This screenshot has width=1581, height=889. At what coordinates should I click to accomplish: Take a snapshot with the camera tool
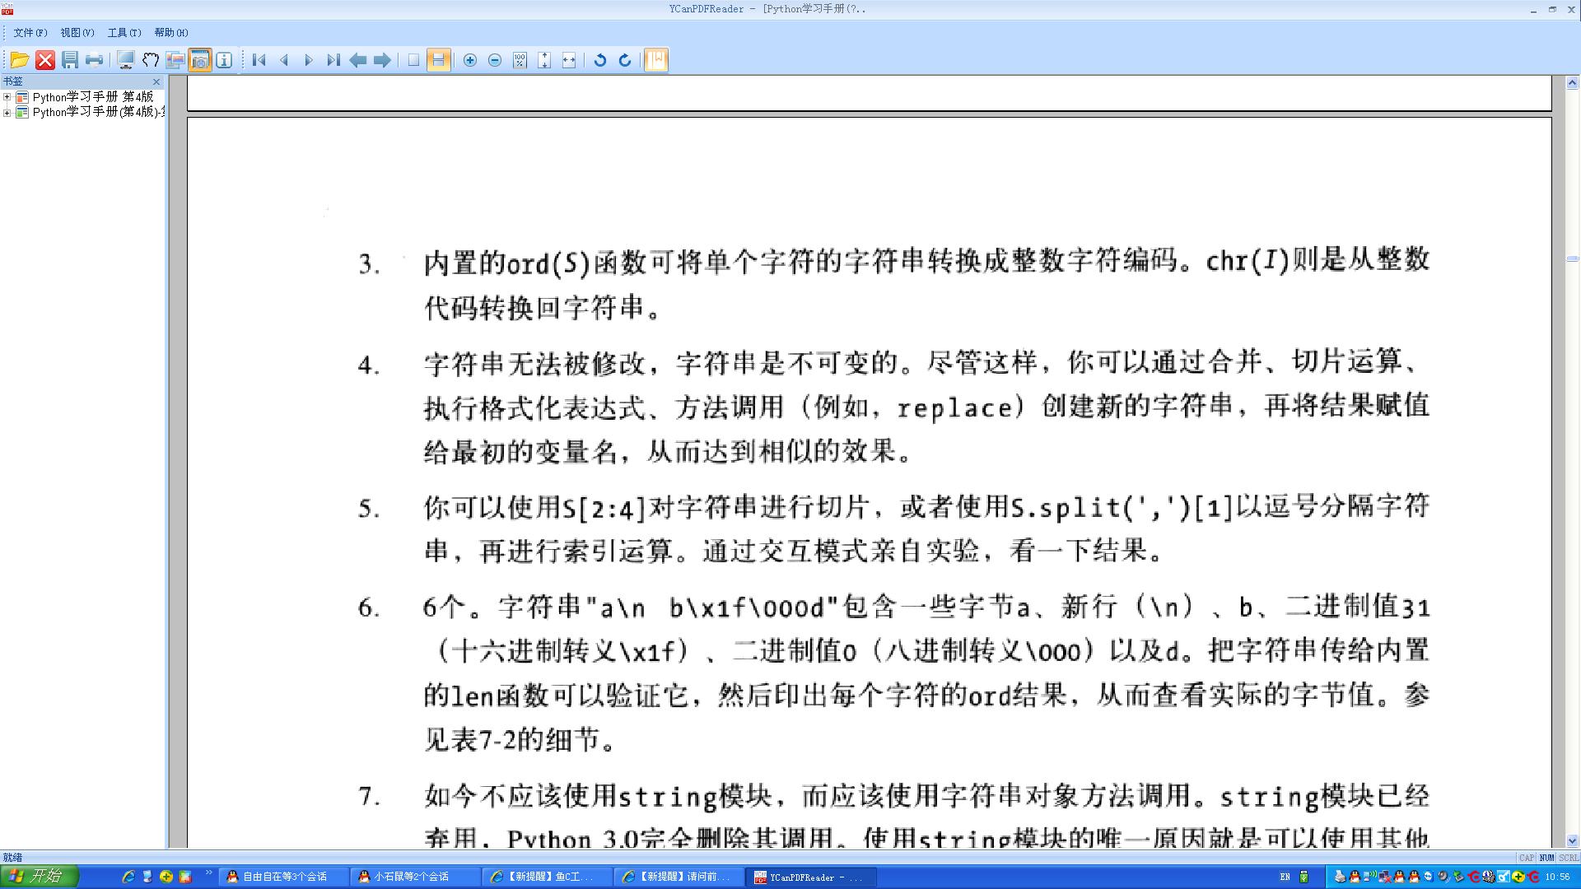(199, 60)
